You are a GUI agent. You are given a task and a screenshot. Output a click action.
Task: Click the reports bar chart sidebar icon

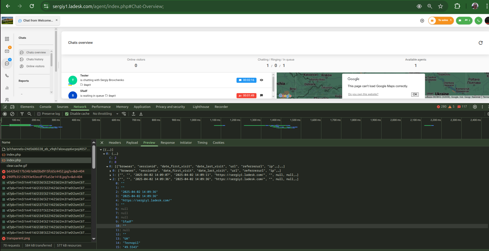click(7, 88)
